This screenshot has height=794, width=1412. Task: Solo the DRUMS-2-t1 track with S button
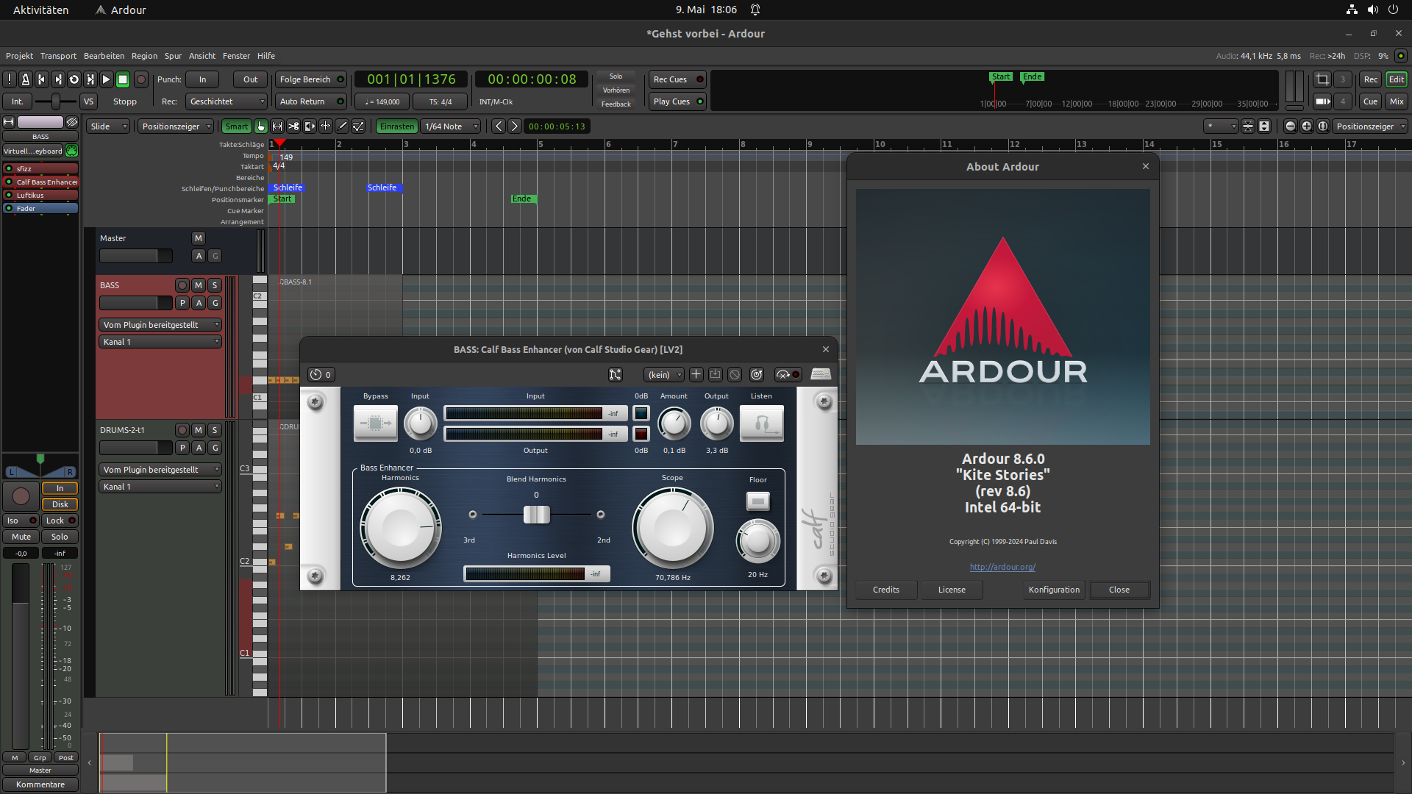[x=215, y=430]
